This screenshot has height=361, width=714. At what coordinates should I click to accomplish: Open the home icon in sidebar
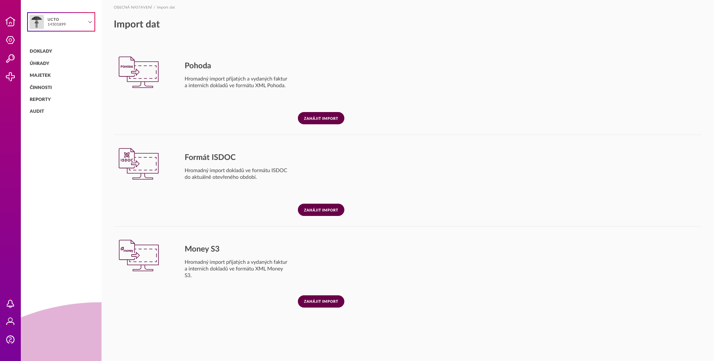pos(10,22)
